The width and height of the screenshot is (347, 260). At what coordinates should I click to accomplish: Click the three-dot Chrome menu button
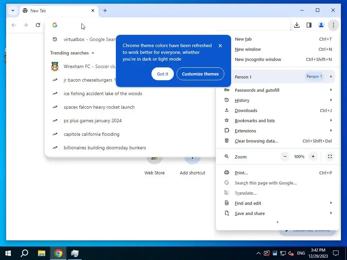pos(333,25)
